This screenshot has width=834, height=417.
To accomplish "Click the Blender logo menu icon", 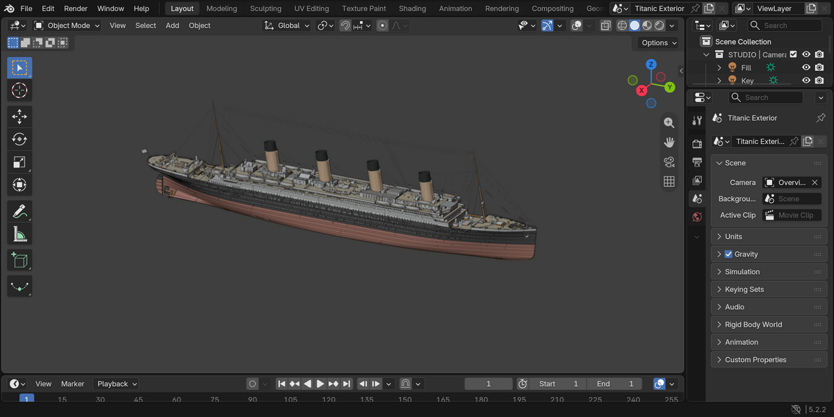I will pos(8,8).
